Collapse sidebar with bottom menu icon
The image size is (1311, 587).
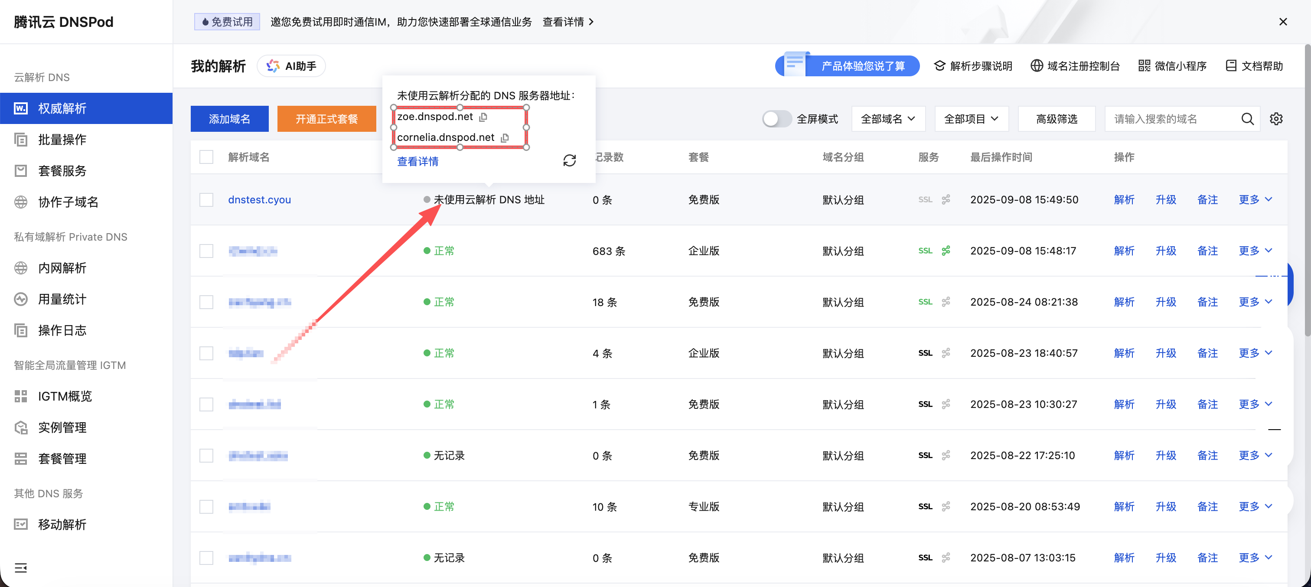pyautogui.click(x=20, y=567)
